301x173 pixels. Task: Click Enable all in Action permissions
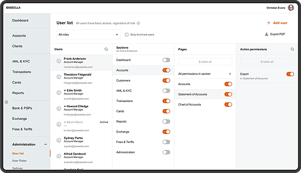tap(267, 62)
